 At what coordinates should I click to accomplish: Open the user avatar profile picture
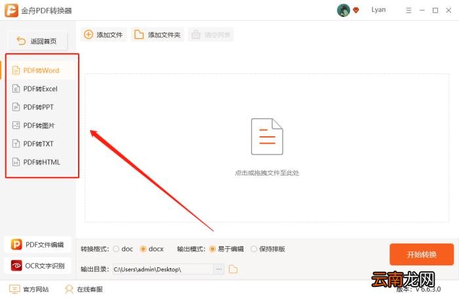click(344, 10)
